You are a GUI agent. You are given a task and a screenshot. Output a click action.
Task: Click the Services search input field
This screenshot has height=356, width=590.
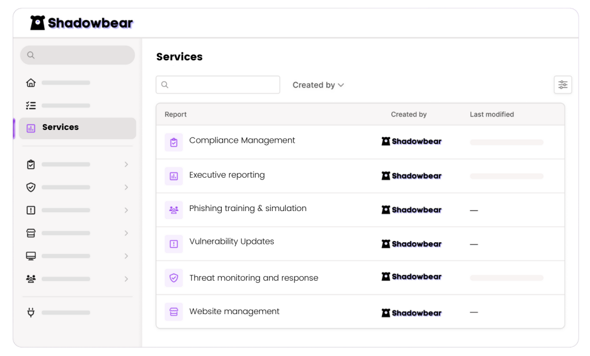pyautogui.click(x=218, y=85)
